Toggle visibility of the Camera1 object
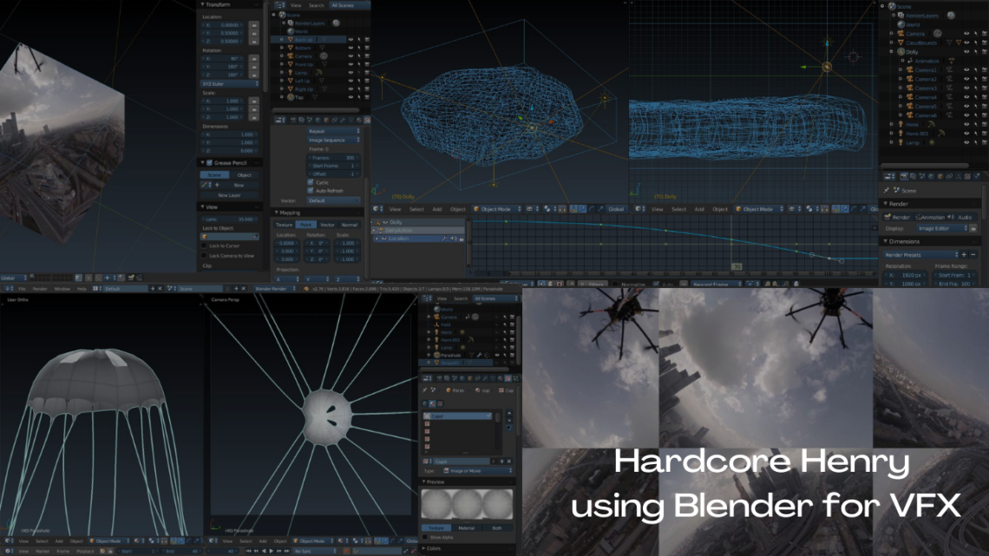The height and width of the screenshot is (556, 989). click(x=966, y=71)
